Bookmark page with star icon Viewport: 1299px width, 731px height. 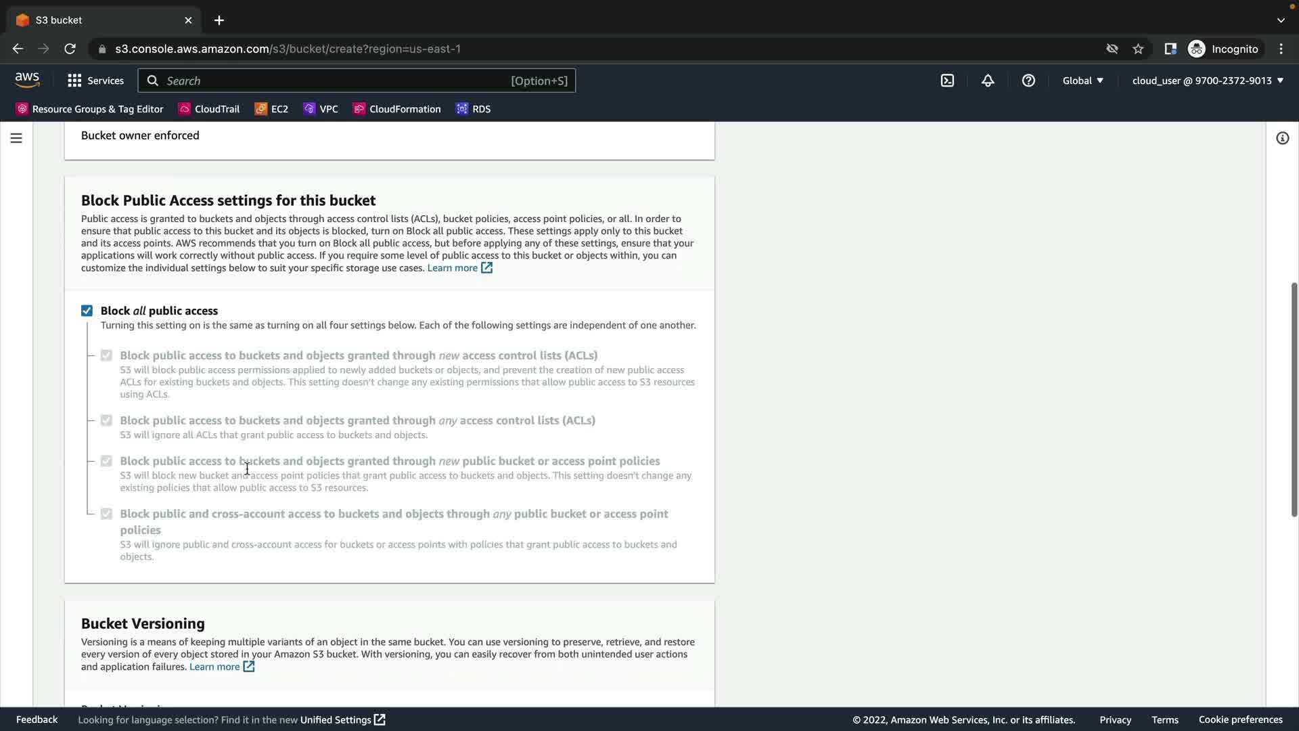click(x=1138, y=49)
